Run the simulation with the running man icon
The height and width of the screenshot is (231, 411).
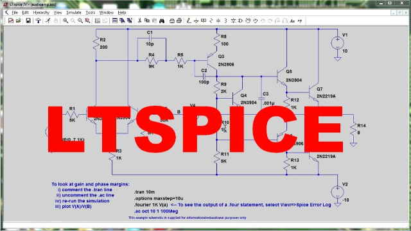click(48, 21)
